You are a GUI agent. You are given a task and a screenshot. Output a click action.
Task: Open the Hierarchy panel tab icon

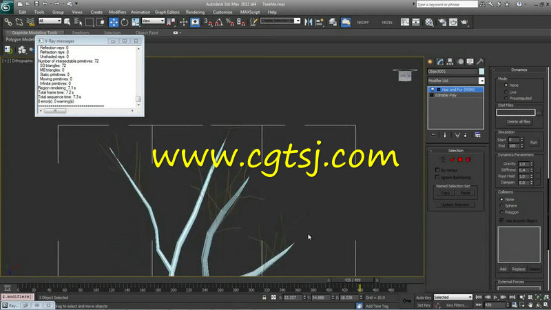pyautogui.click(x=450, y=61)
